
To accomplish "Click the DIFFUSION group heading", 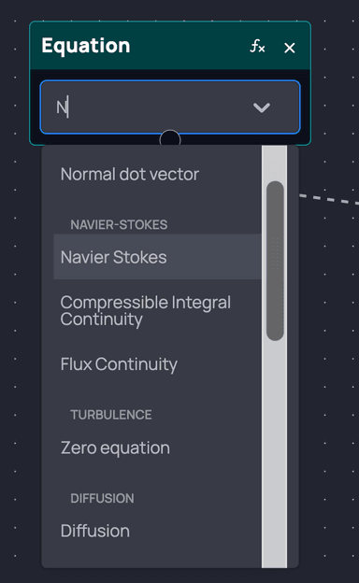I will [102, 498].
